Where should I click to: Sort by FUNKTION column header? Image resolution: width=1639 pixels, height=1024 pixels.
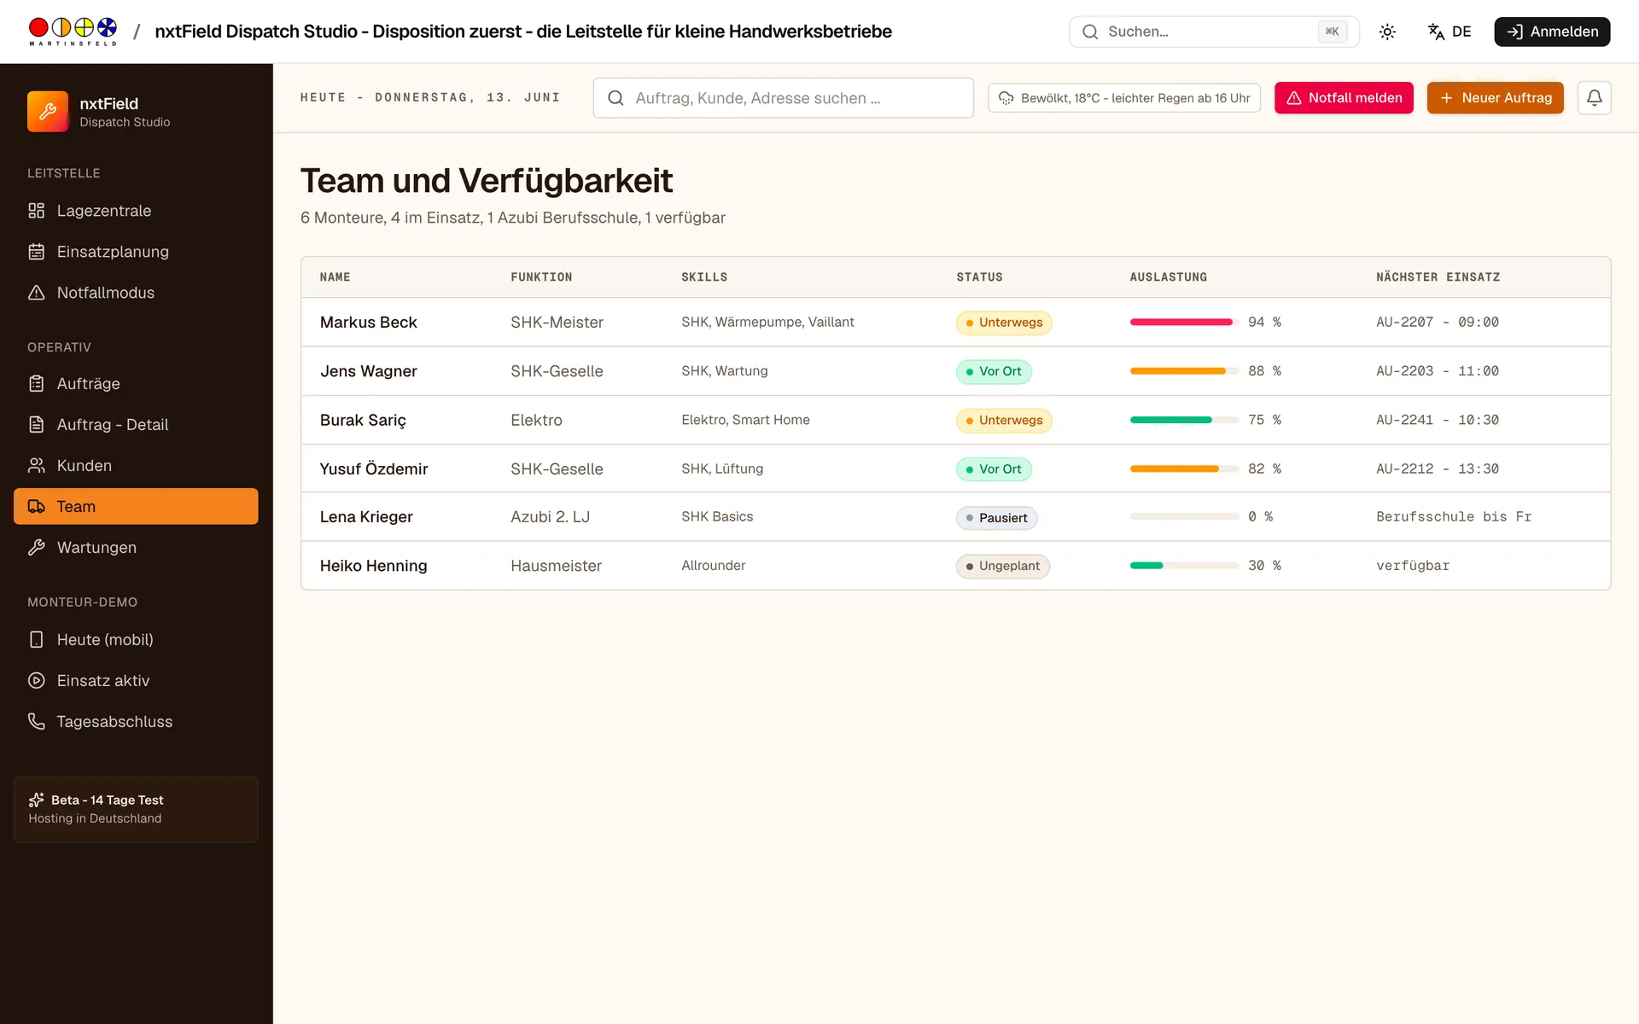click(541, 277)
